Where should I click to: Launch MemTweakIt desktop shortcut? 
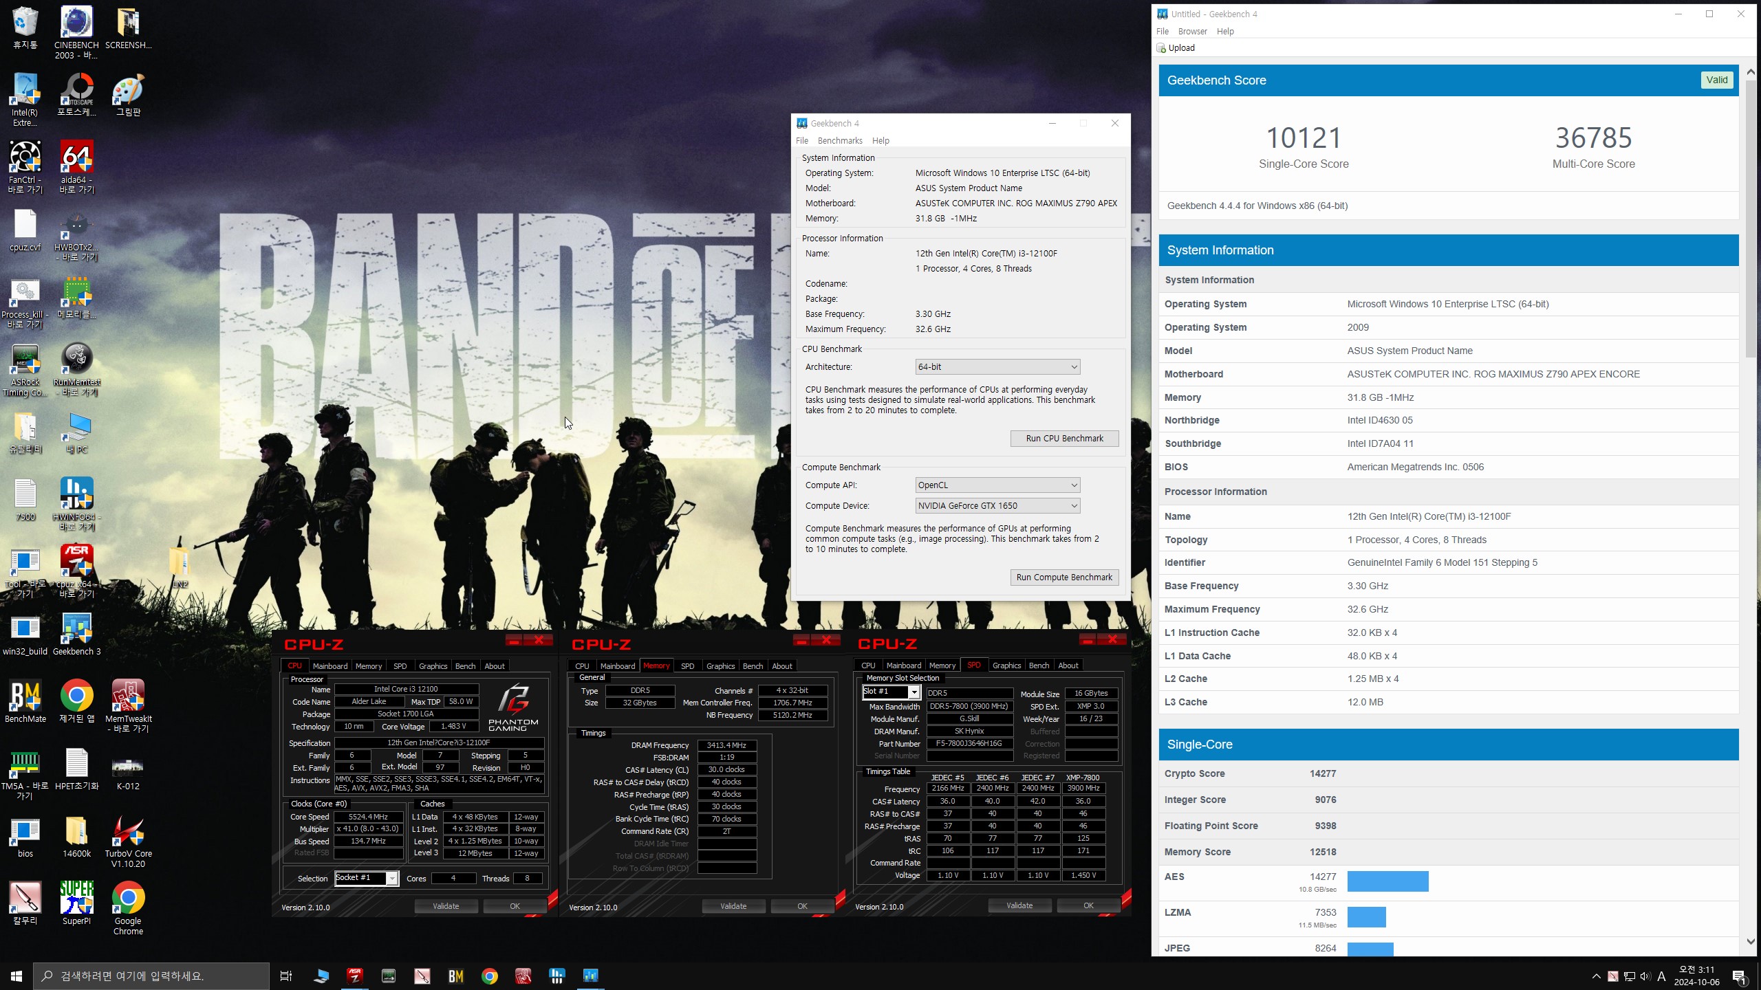click(x=128, y=706)
